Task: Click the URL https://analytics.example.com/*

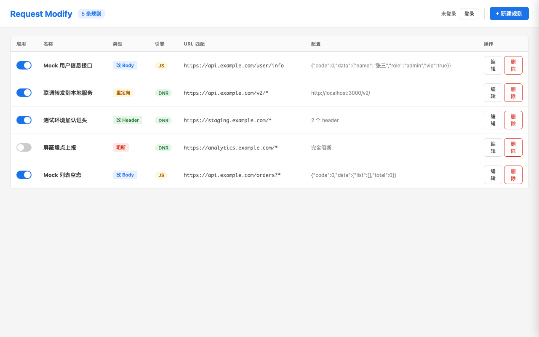Action: pyautogui.click(x=231, y=148)
